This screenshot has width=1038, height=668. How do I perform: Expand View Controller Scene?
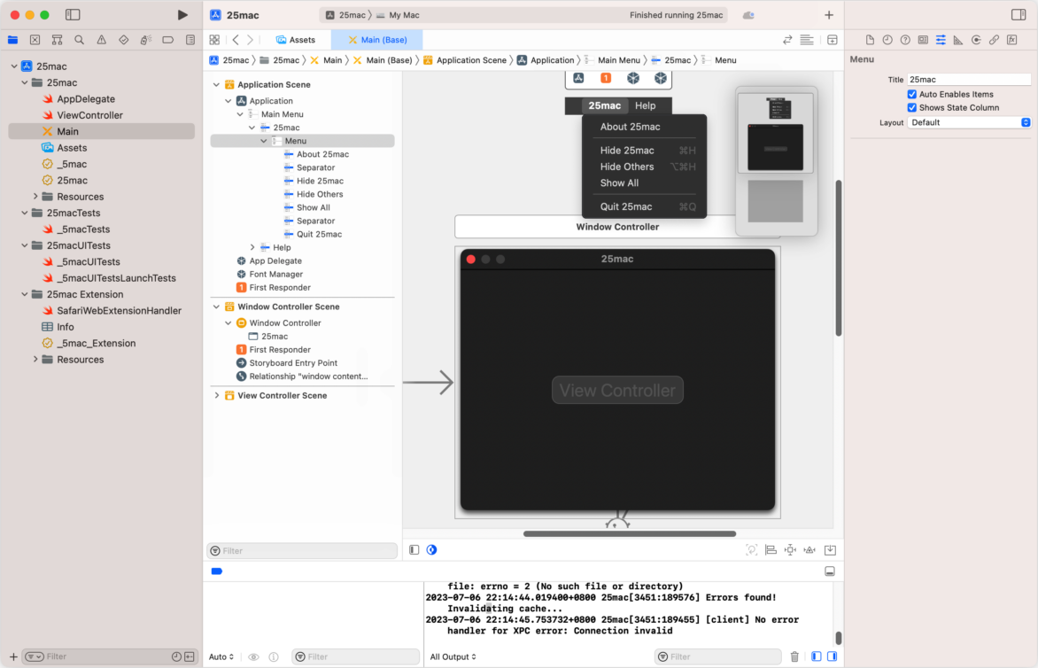click(216, 395)
